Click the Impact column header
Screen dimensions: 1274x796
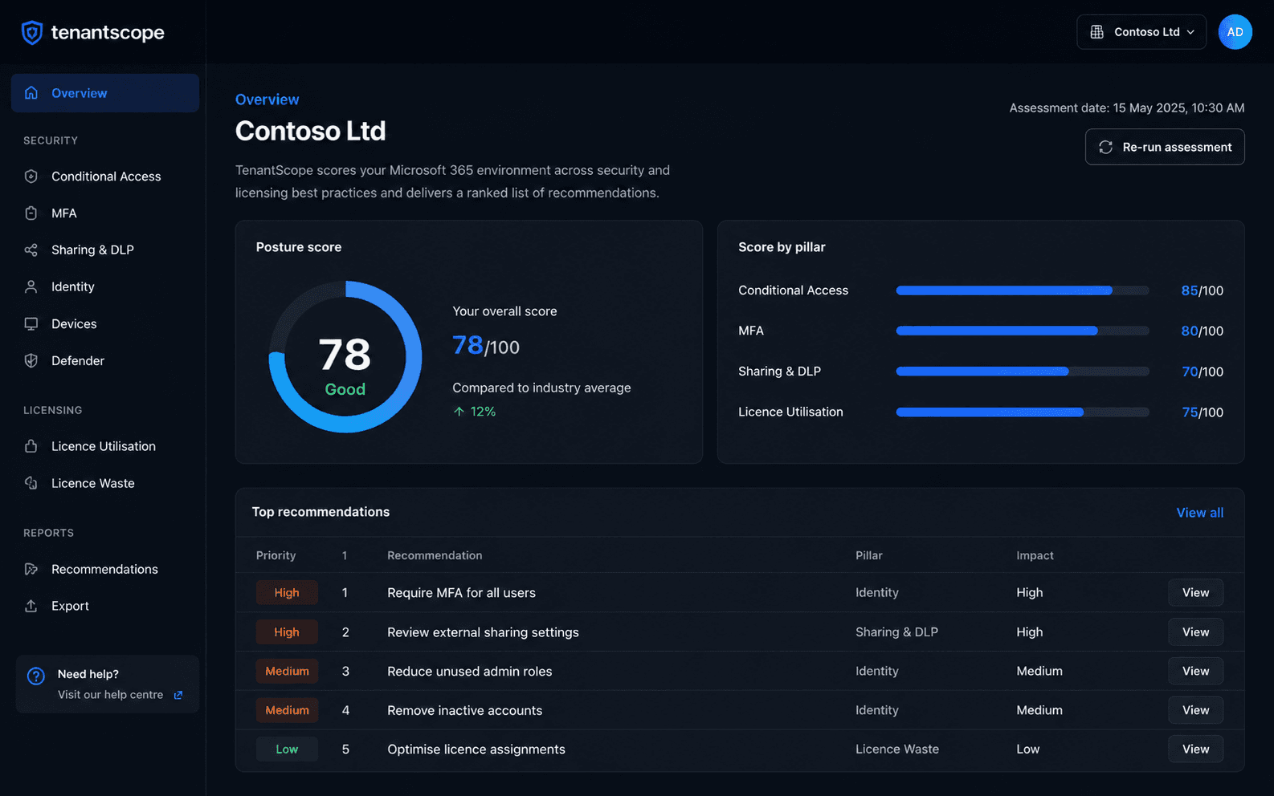(x=1035, y=555)
